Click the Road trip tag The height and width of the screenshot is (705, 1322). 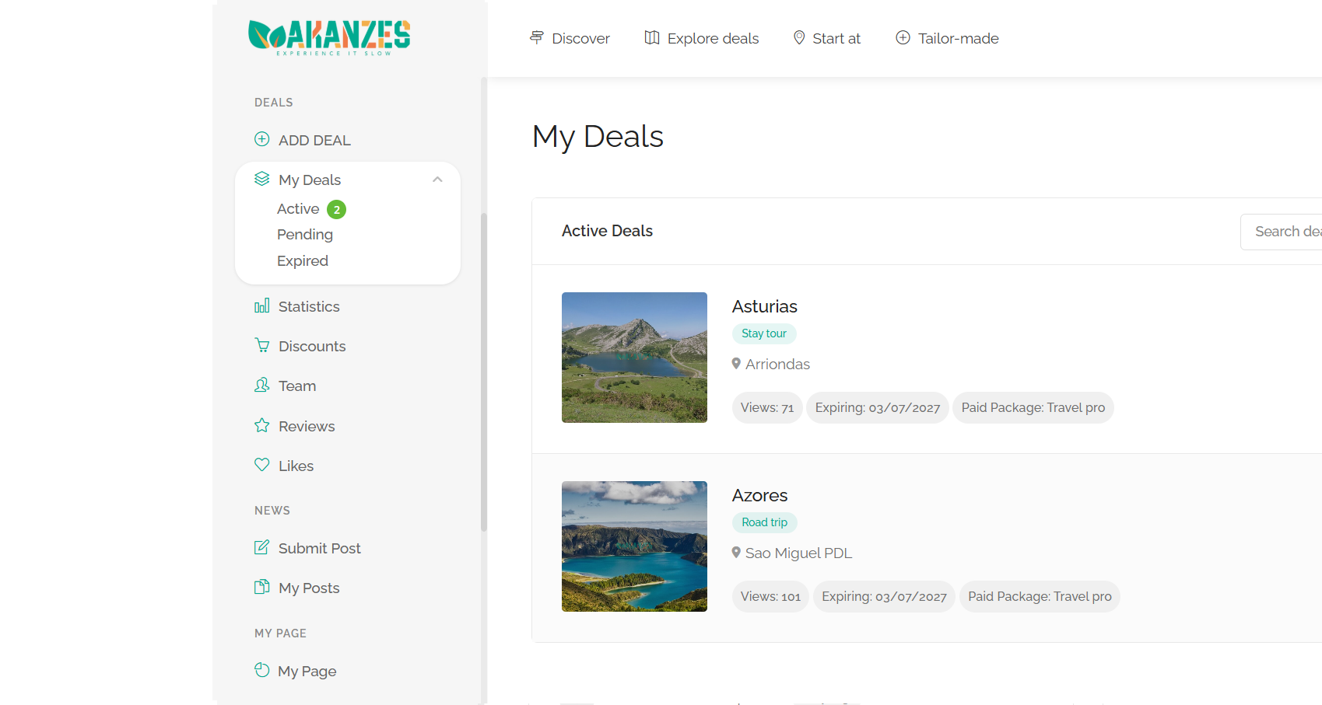click(x=765, y=522)
